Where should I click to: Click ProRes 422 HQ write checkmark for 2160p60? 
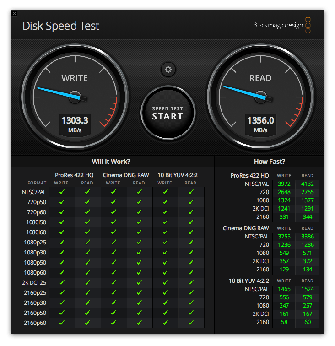coord(62,323)
